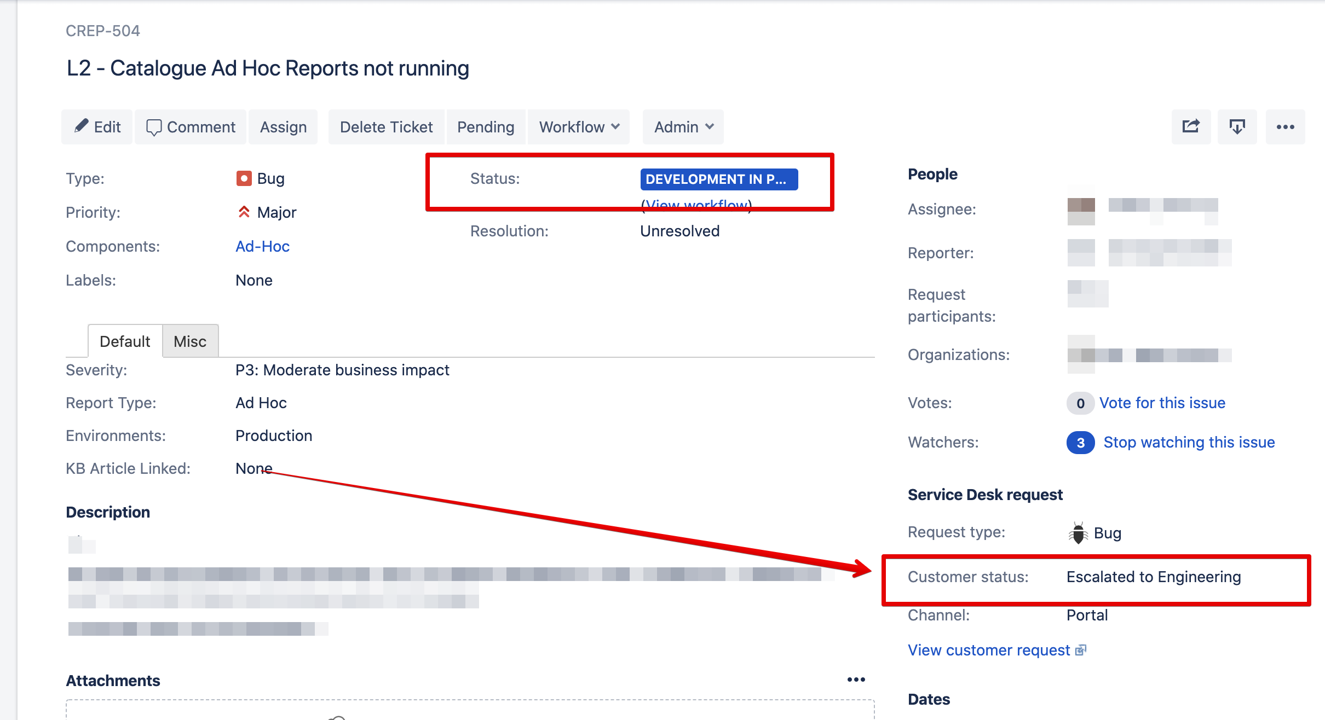Click the reporter avatar

click(x=1081, y=253)
